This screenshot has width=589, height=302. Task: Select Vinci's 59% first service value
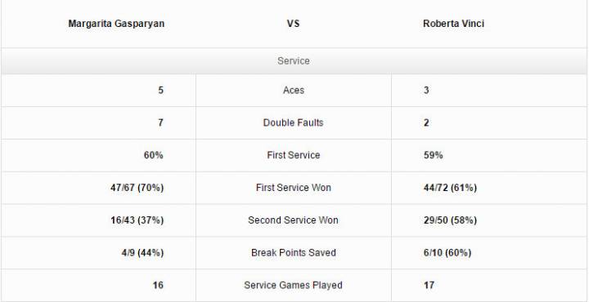click(433, 155)
